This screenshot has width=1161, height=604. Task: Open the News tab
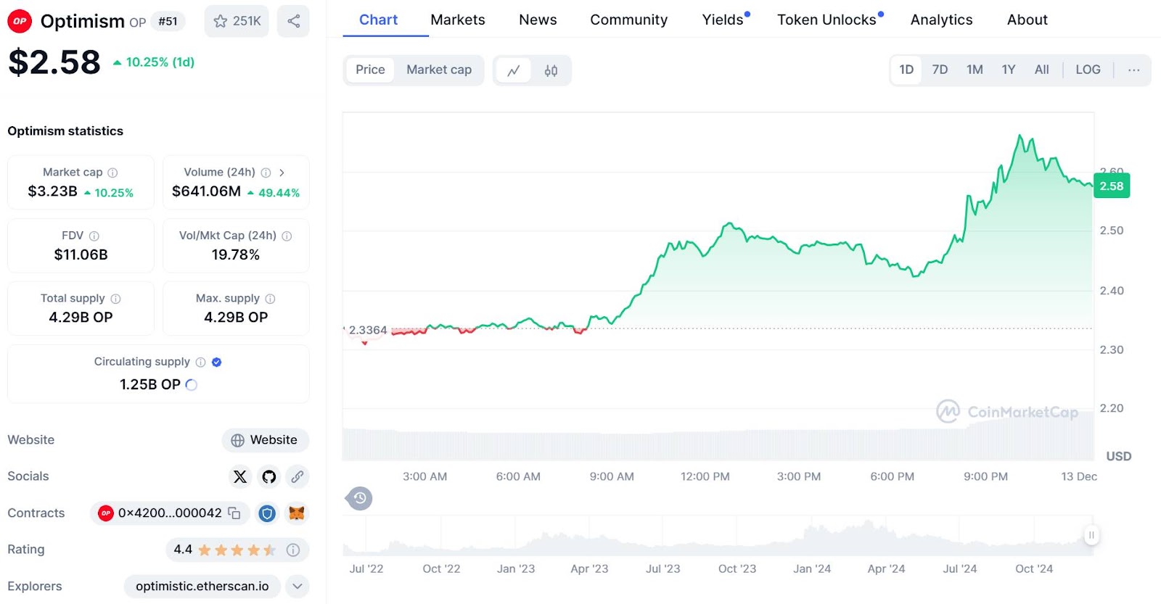[x=538, y=20]
